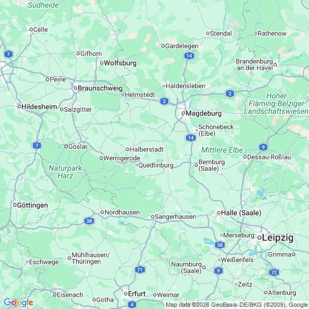Click the A4 highway shield below Erfurt
Image resolution: width=309 pixels, height=309 pixels.
click(x=132, y=305)
